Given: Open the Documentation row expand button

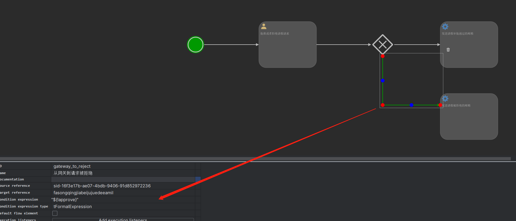Looking at the screenshot, I should (x=198, y=179).
